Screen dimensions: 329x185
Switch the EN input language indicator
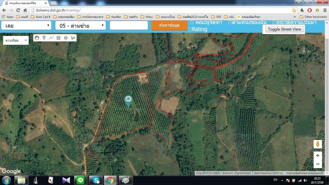pyautogui.click(x=275, y=180)
